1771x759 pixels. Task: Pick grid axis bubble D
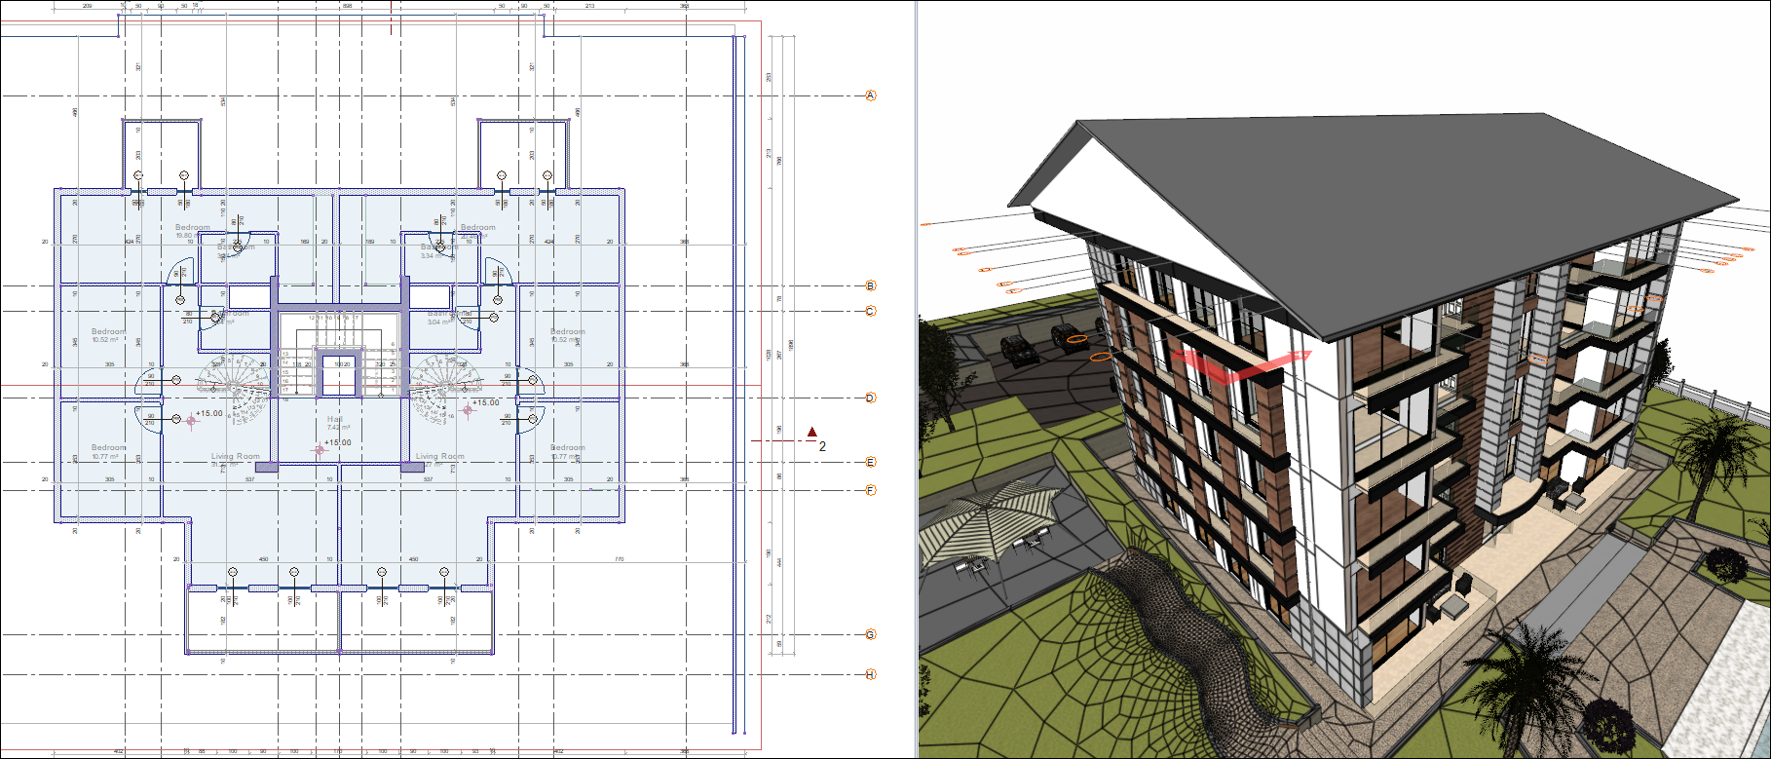point(871,398)
